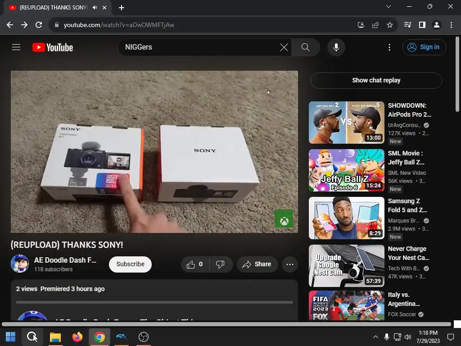The image size is (461, 346).
Task: Dislike the video with thumbs down
Action: 220,264
